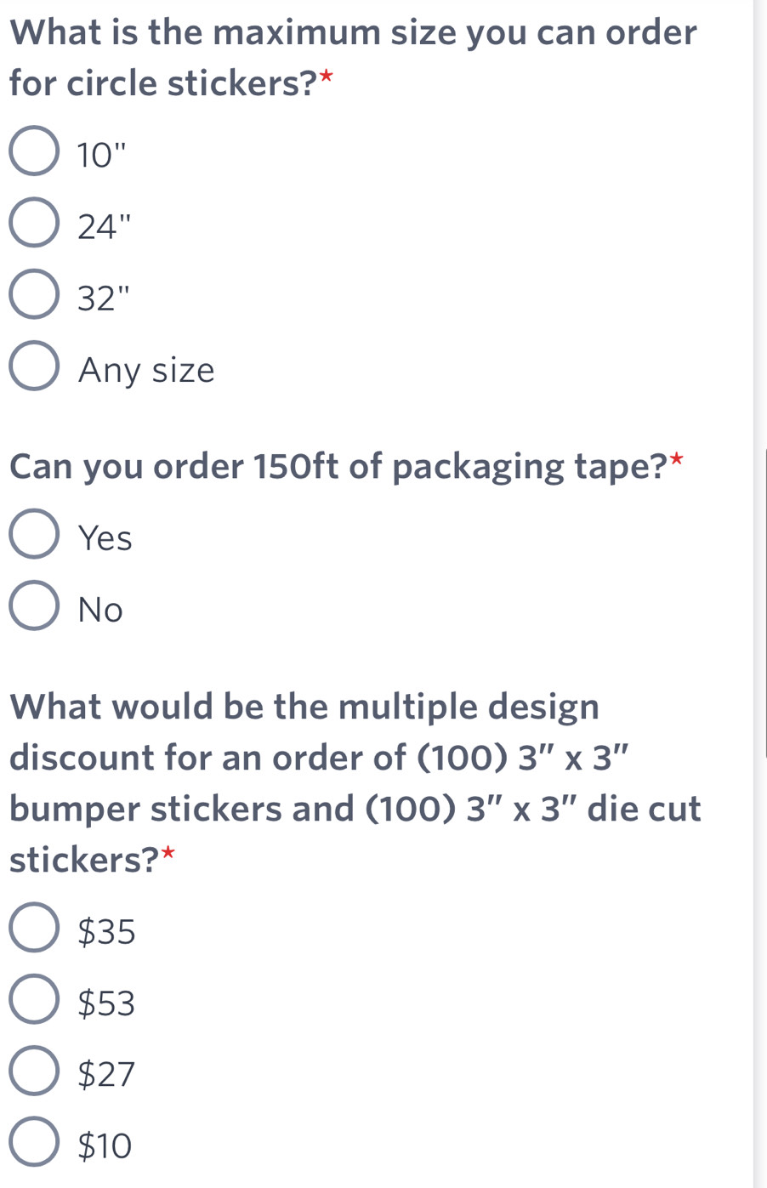Click the circle stickers maximum size question heading
Viewport: 767px width, 1188px height.
pos(353,58)
